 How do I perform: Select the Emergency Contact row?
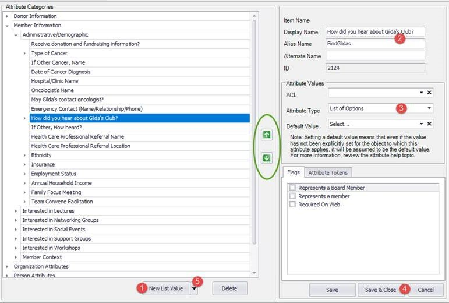tap(140, 109)
